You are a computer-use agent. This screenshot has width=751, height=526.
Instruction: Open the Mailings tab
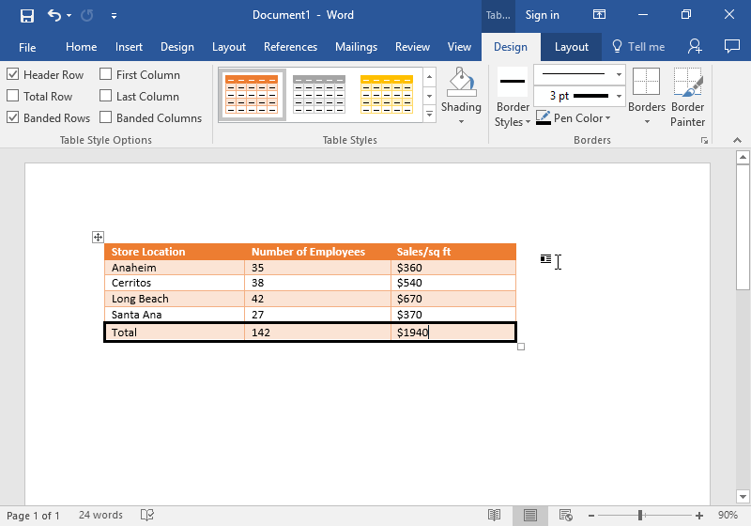pyautogui.click(x=356, y=47)
